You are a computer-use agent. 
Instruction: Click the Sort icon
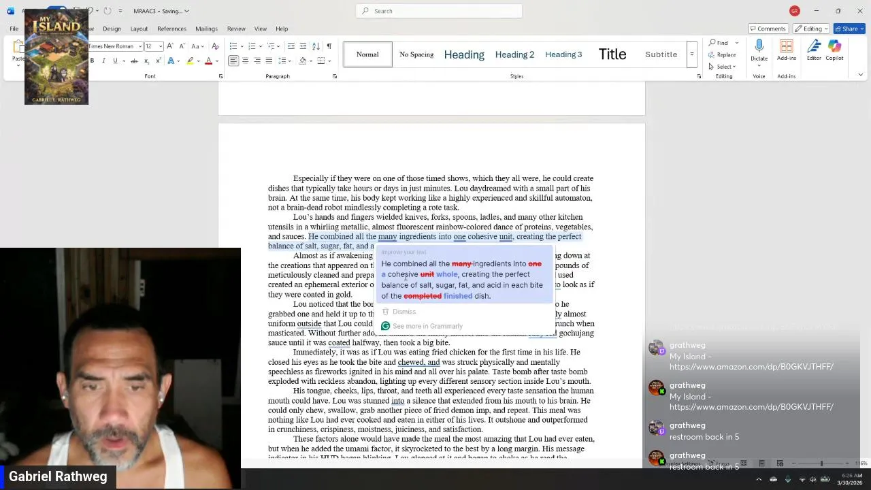pos(316,46)
